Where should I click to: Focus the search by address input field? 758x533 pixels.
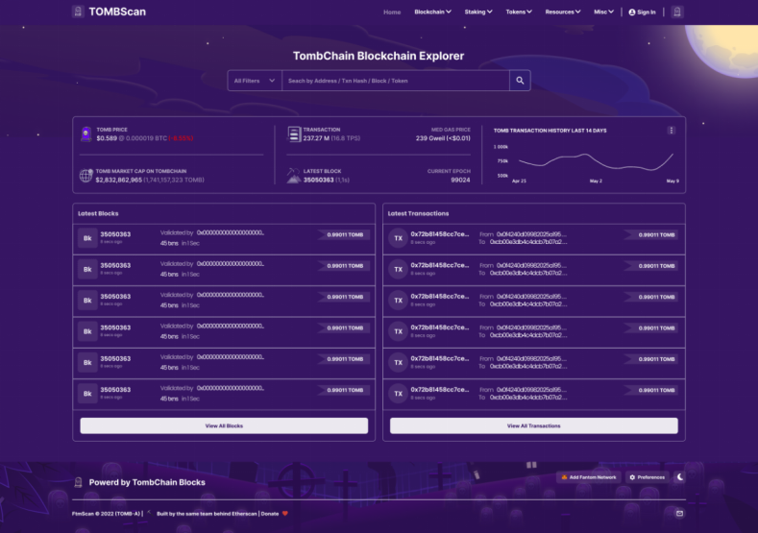point(396,81)
